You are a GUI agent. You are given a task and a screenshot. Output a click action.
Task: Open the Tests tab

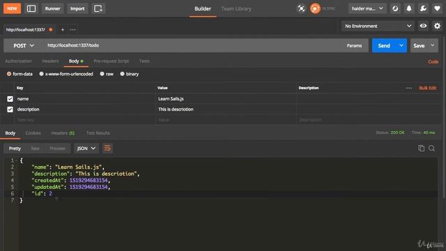click(144, 61)
